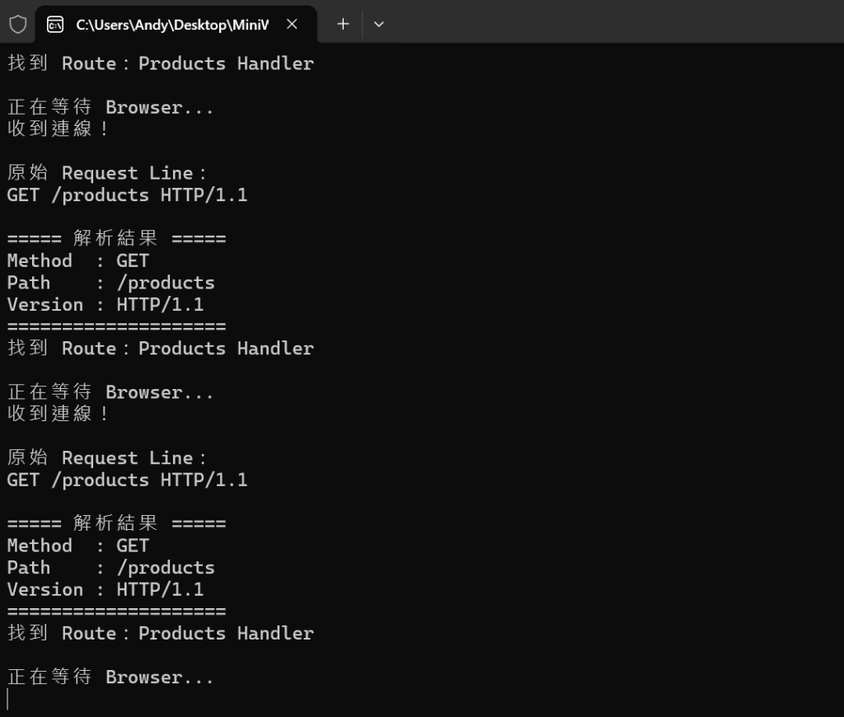844x717 pixels.
Task: Click the first "原始 Request Line:" label
Action: pyautogui.click(x=106, y=173)
